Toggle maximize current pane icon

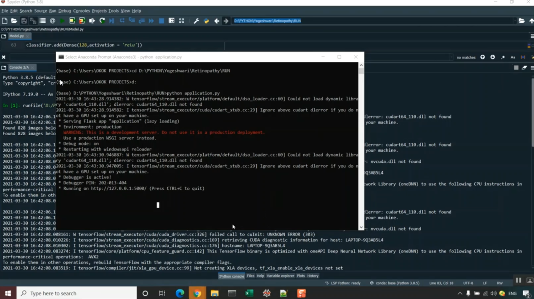coord(182,21)
